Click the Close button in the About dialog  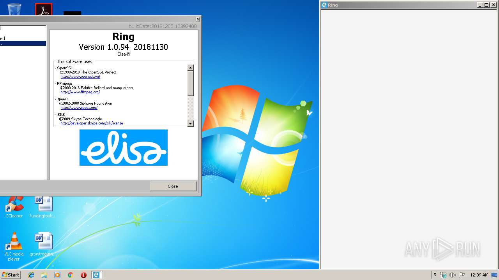tap(173, 186)
